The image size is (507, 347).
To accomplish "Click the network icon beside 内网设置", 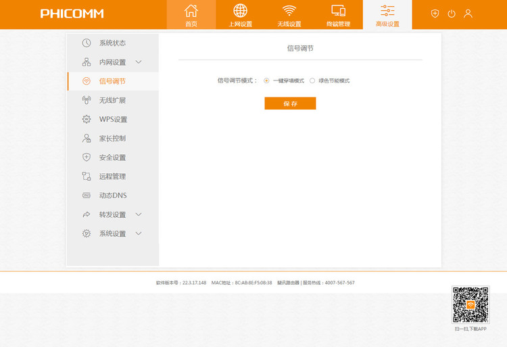I will pos(87,62).
